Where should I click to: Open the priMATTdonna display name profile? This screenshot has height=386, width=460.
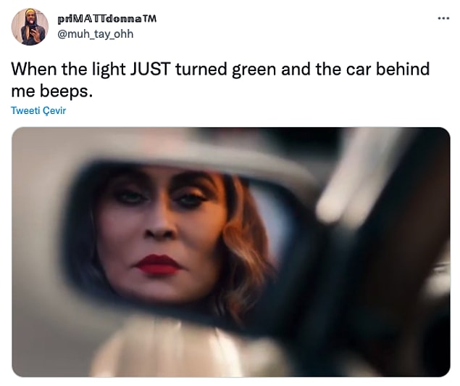[x=107, y=19]
